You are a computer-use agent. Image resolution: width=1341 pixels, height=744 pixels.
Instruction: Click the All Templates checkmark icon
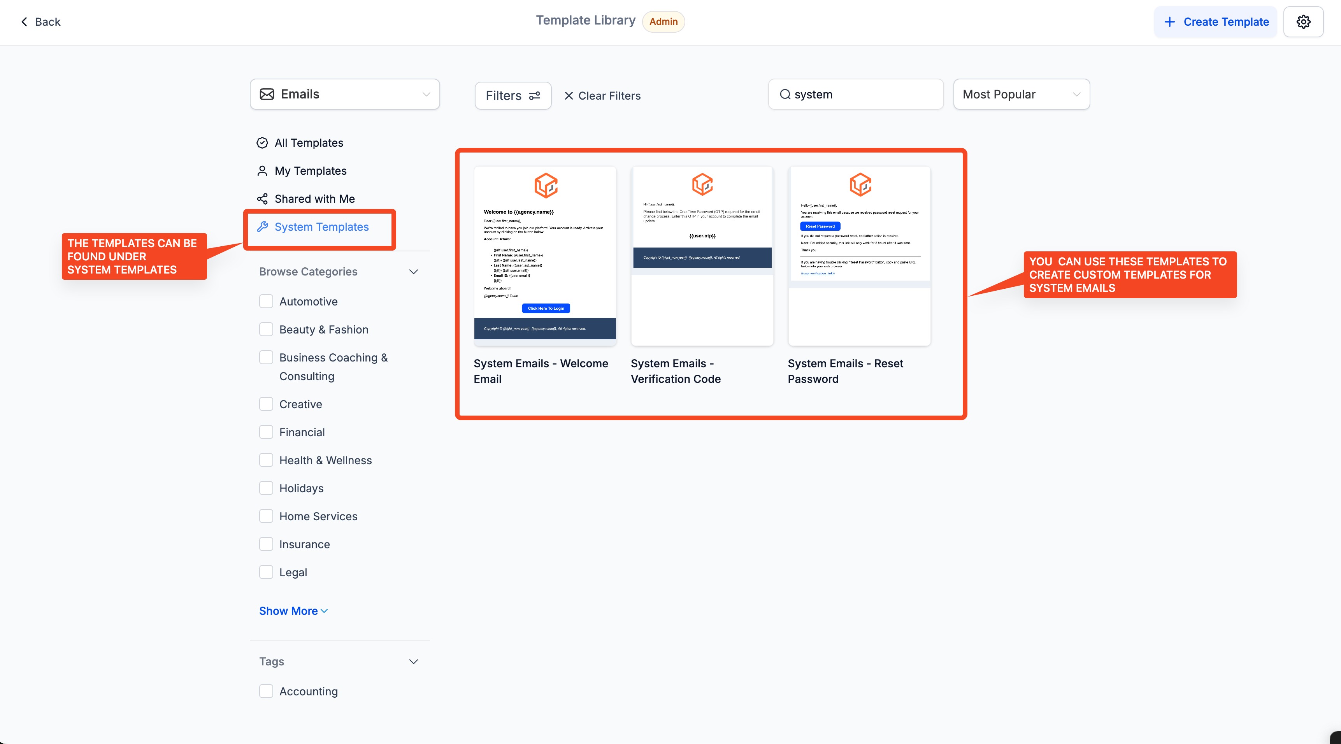coord(262,143)
